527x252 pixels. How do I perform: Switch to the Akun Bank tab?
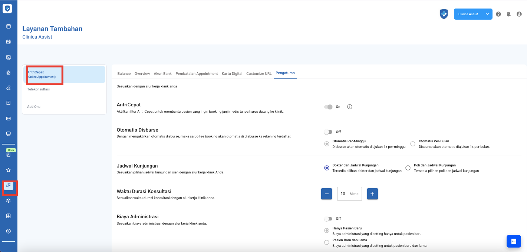pyautogui.click(x=162, y=73)
